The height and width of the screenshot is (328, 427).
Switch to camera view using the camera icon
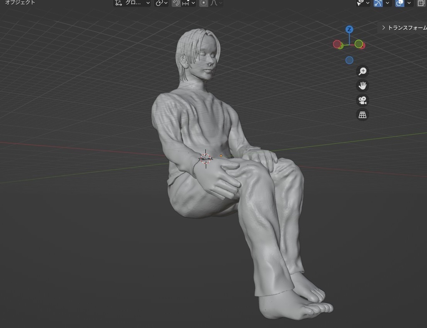coord(362,100)
